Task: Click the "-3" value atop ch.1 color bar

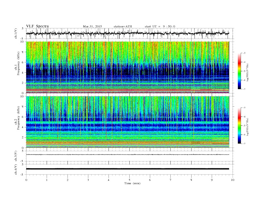Action: pos(244,53)
